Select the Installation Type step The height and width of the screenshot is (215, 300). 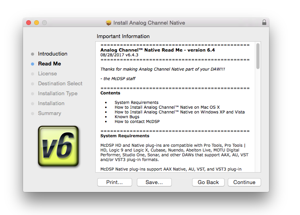tap(58, 94)
